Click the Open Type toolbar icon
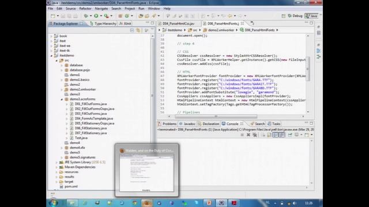This screenshot has height=207, width=369. (141, 16)
